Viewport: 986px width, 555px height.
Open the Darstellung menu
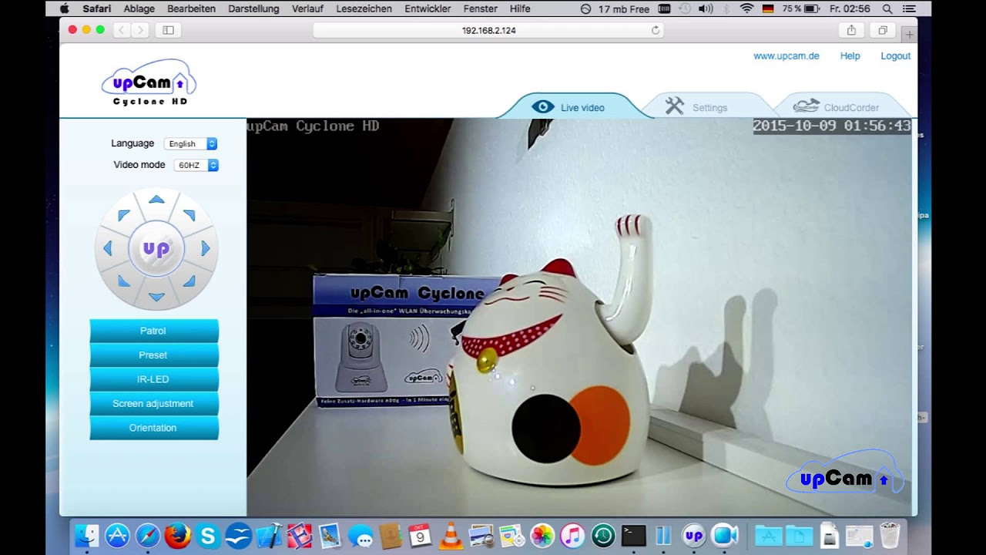coord(253,8)
